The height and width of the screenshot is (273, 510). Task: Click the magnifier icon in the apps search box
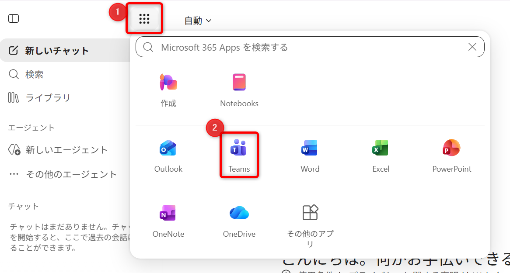pyautogui.click(x=148, y=47)
